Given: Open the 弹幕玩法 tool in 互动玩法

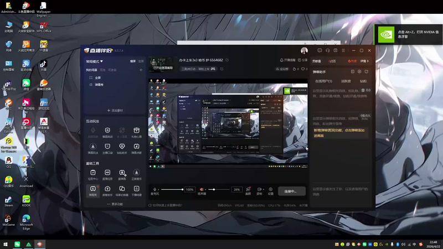Looking at the screenshot, I should (x=92, y=148).
